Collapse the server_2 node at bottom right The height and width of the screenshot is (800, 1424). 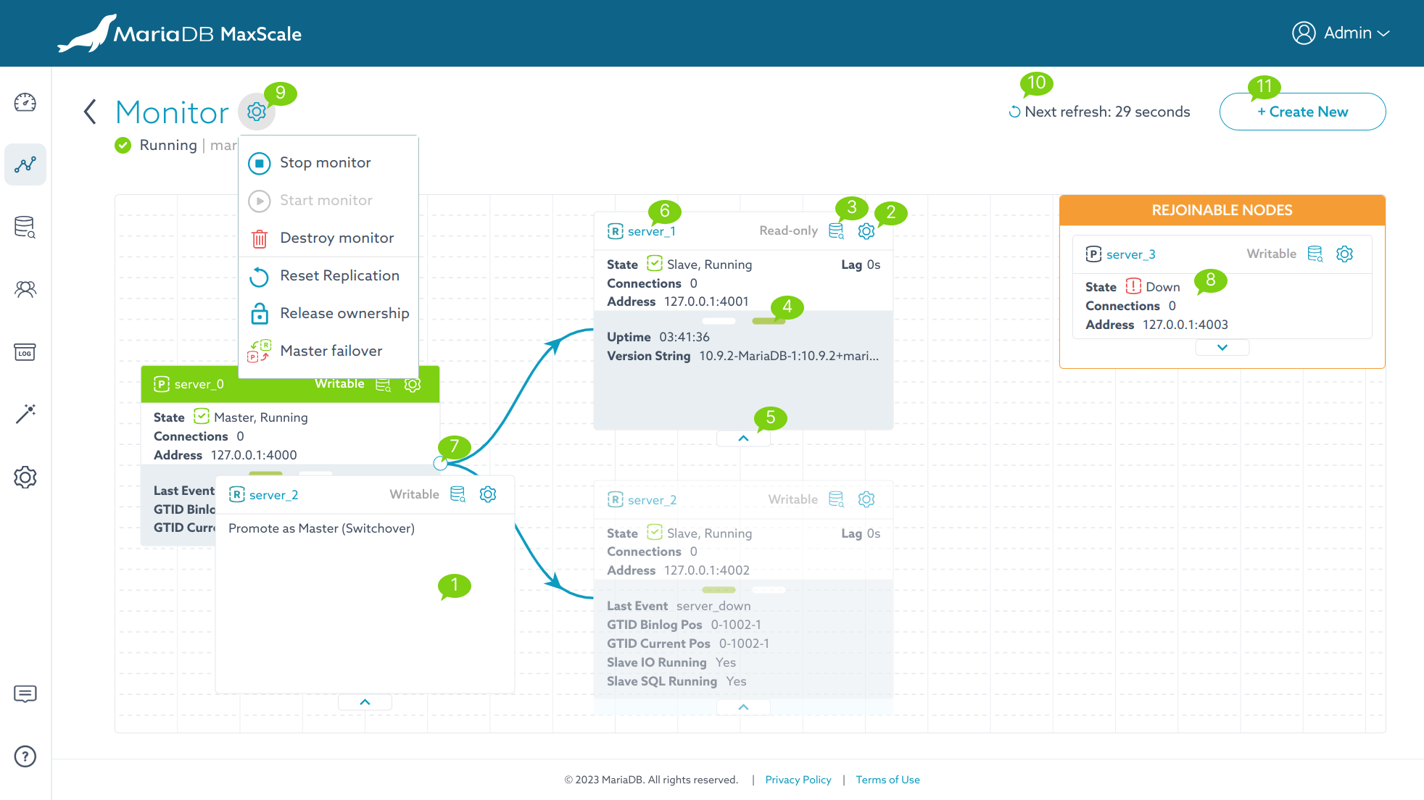743,707
